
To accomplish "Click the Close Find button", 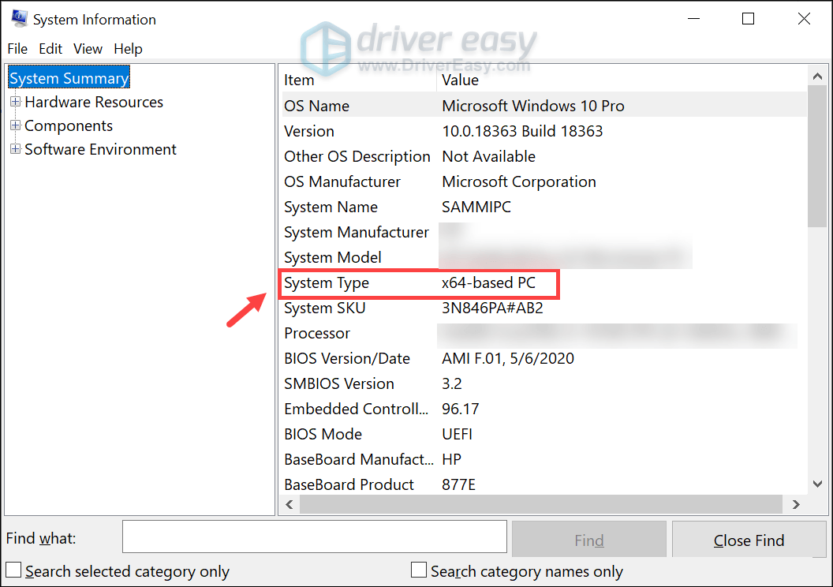I will point(749,540).
